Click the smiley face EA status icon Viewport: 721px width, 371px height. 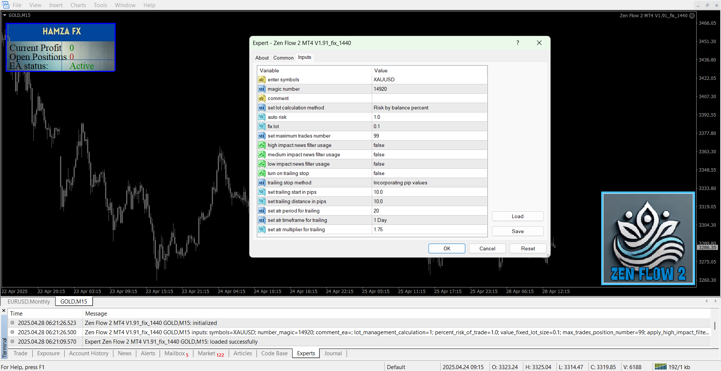[x=692, y=16]
